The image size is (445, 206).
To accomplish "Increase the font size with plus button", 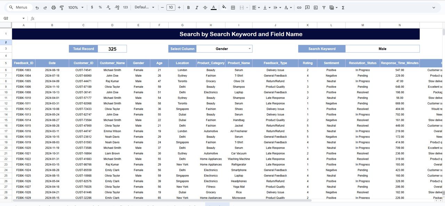I will [x=179, y=7].
